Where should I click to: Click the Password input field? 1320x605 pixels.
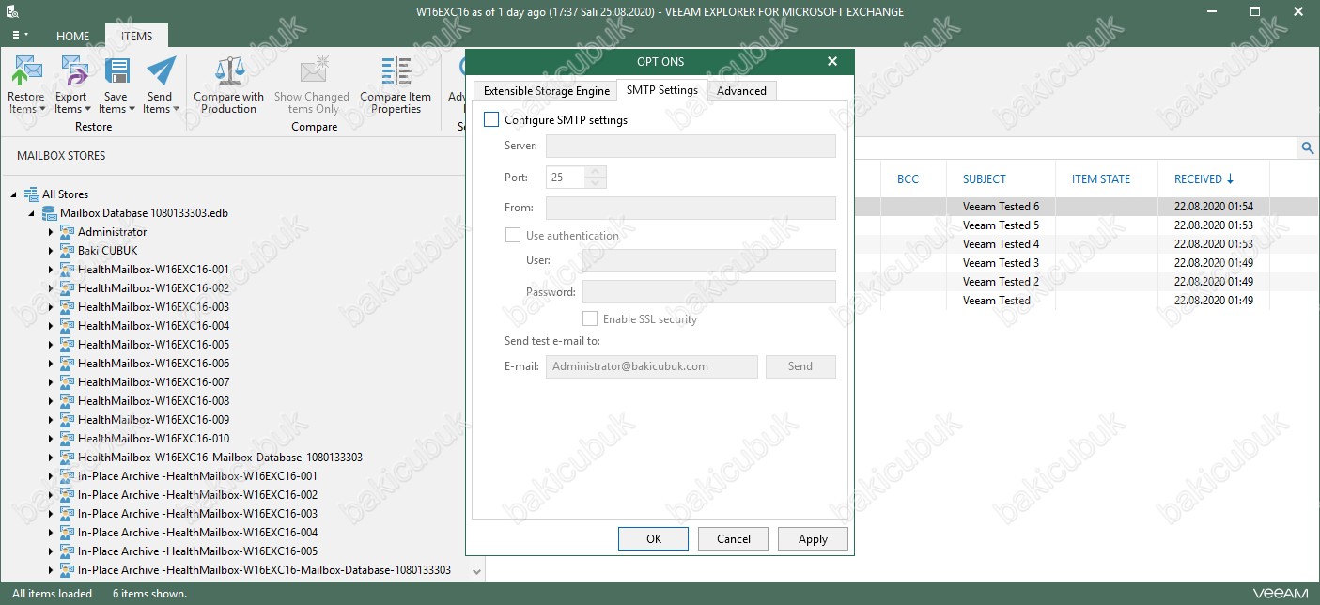(x=709, y=292)
